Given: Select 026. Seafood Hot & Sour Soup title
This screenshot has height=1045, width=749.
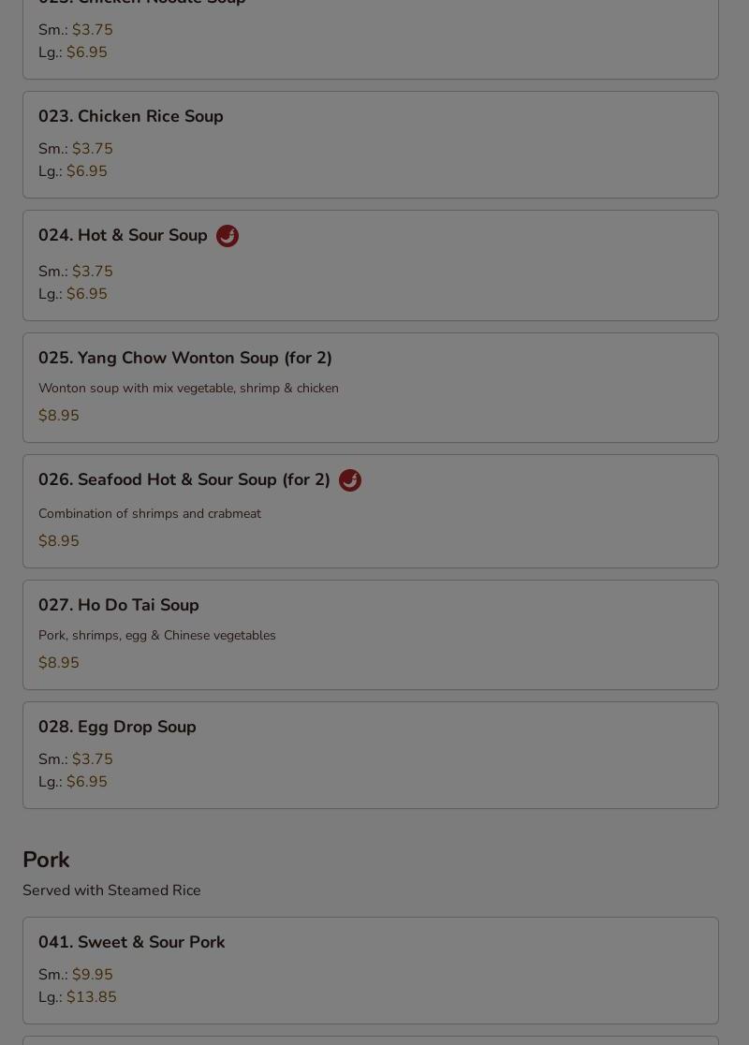Looking at the screenshot, I should (x=184, y=479).
